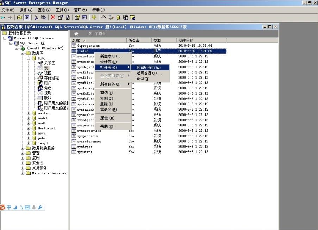Select 设计表 in the context menu
This screenshot has width=318, height=230.
pos(113,62)
